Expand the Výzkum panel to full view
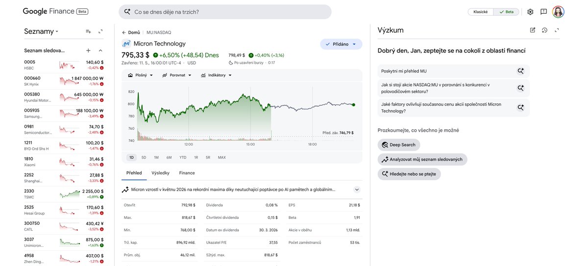Image resolution: width=588 pixels, height=266 pixels. pos(557,30)
